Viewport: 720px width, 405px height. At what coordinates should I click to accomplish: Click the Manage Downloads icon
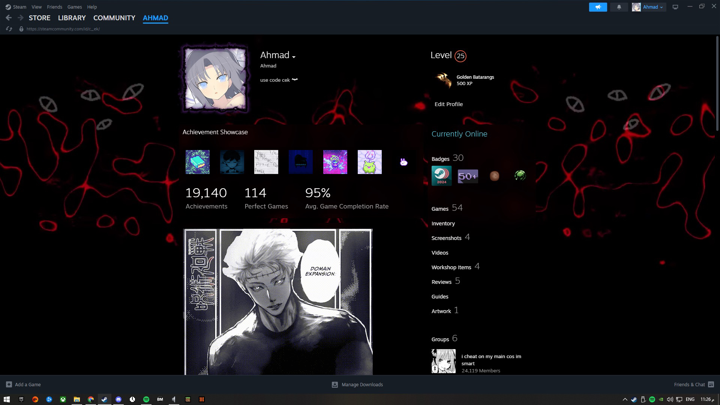335,384
